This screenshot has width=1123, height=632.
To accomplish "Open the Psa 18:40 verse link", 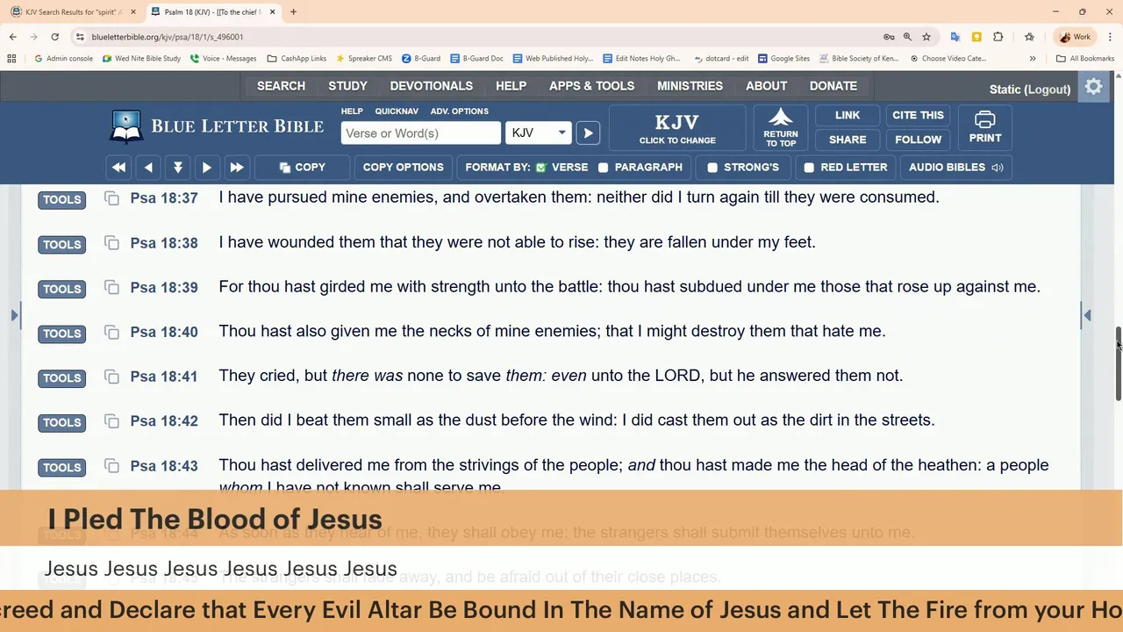I will (x=164, y=332).
